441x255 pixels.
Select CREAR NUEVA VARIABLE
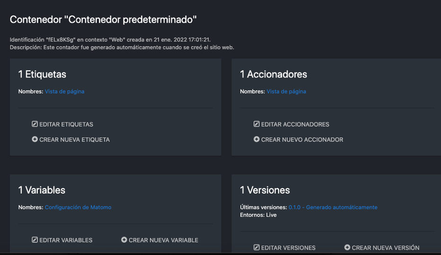[163, 240]
